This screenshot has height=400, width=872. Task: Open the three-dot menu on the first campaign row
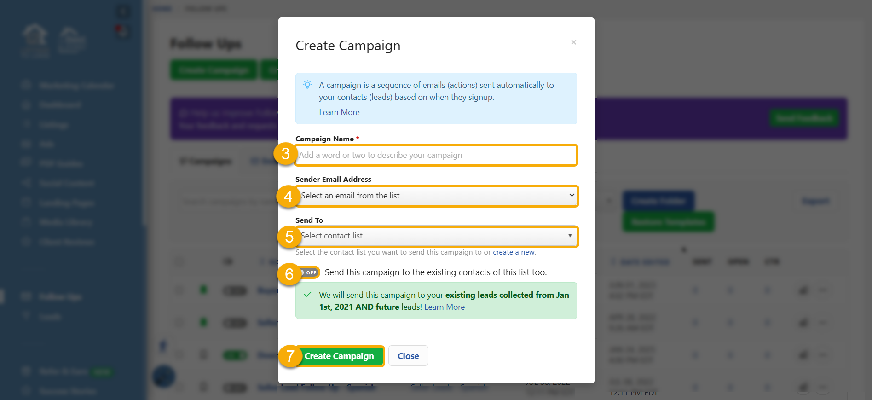pos(822,290)
